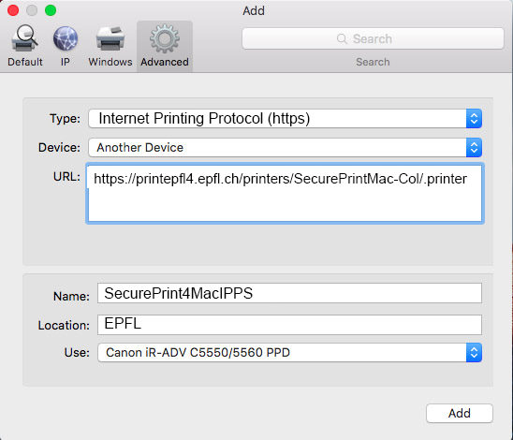
Task: Choose the Canon iR-ADV C5550/5560 PPD menu
Action: (x=289, y=352)
